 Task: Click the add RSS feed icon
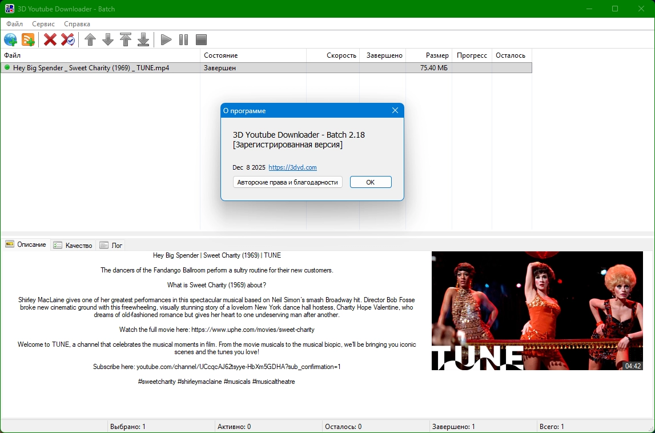[x=28, y=40]
